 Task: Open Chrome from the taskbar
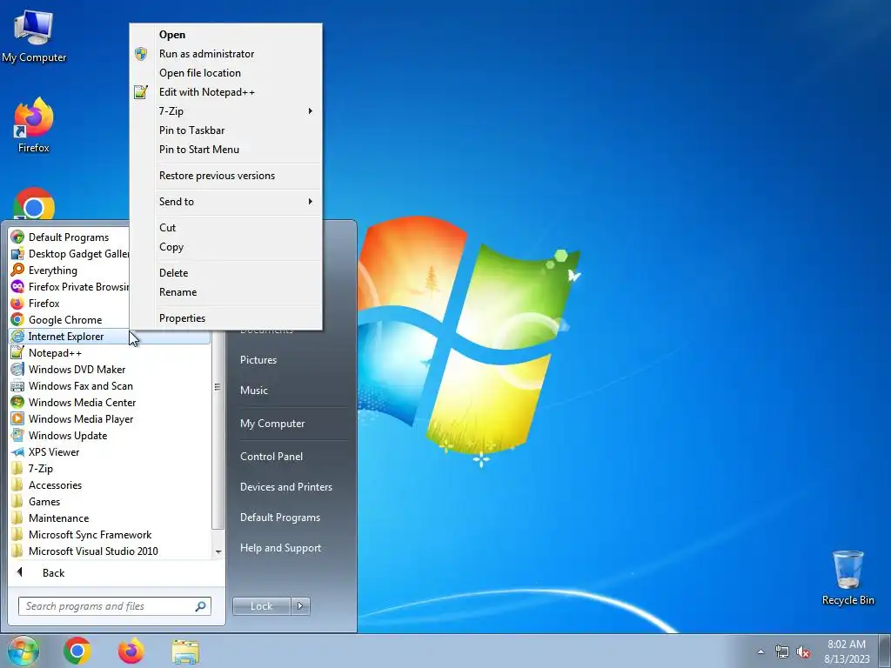click(77, 651)
